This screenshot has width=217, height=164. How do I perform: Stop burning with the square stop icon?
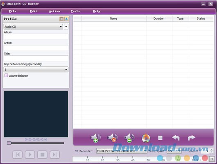pyautogui.click(x=160, y=138)
